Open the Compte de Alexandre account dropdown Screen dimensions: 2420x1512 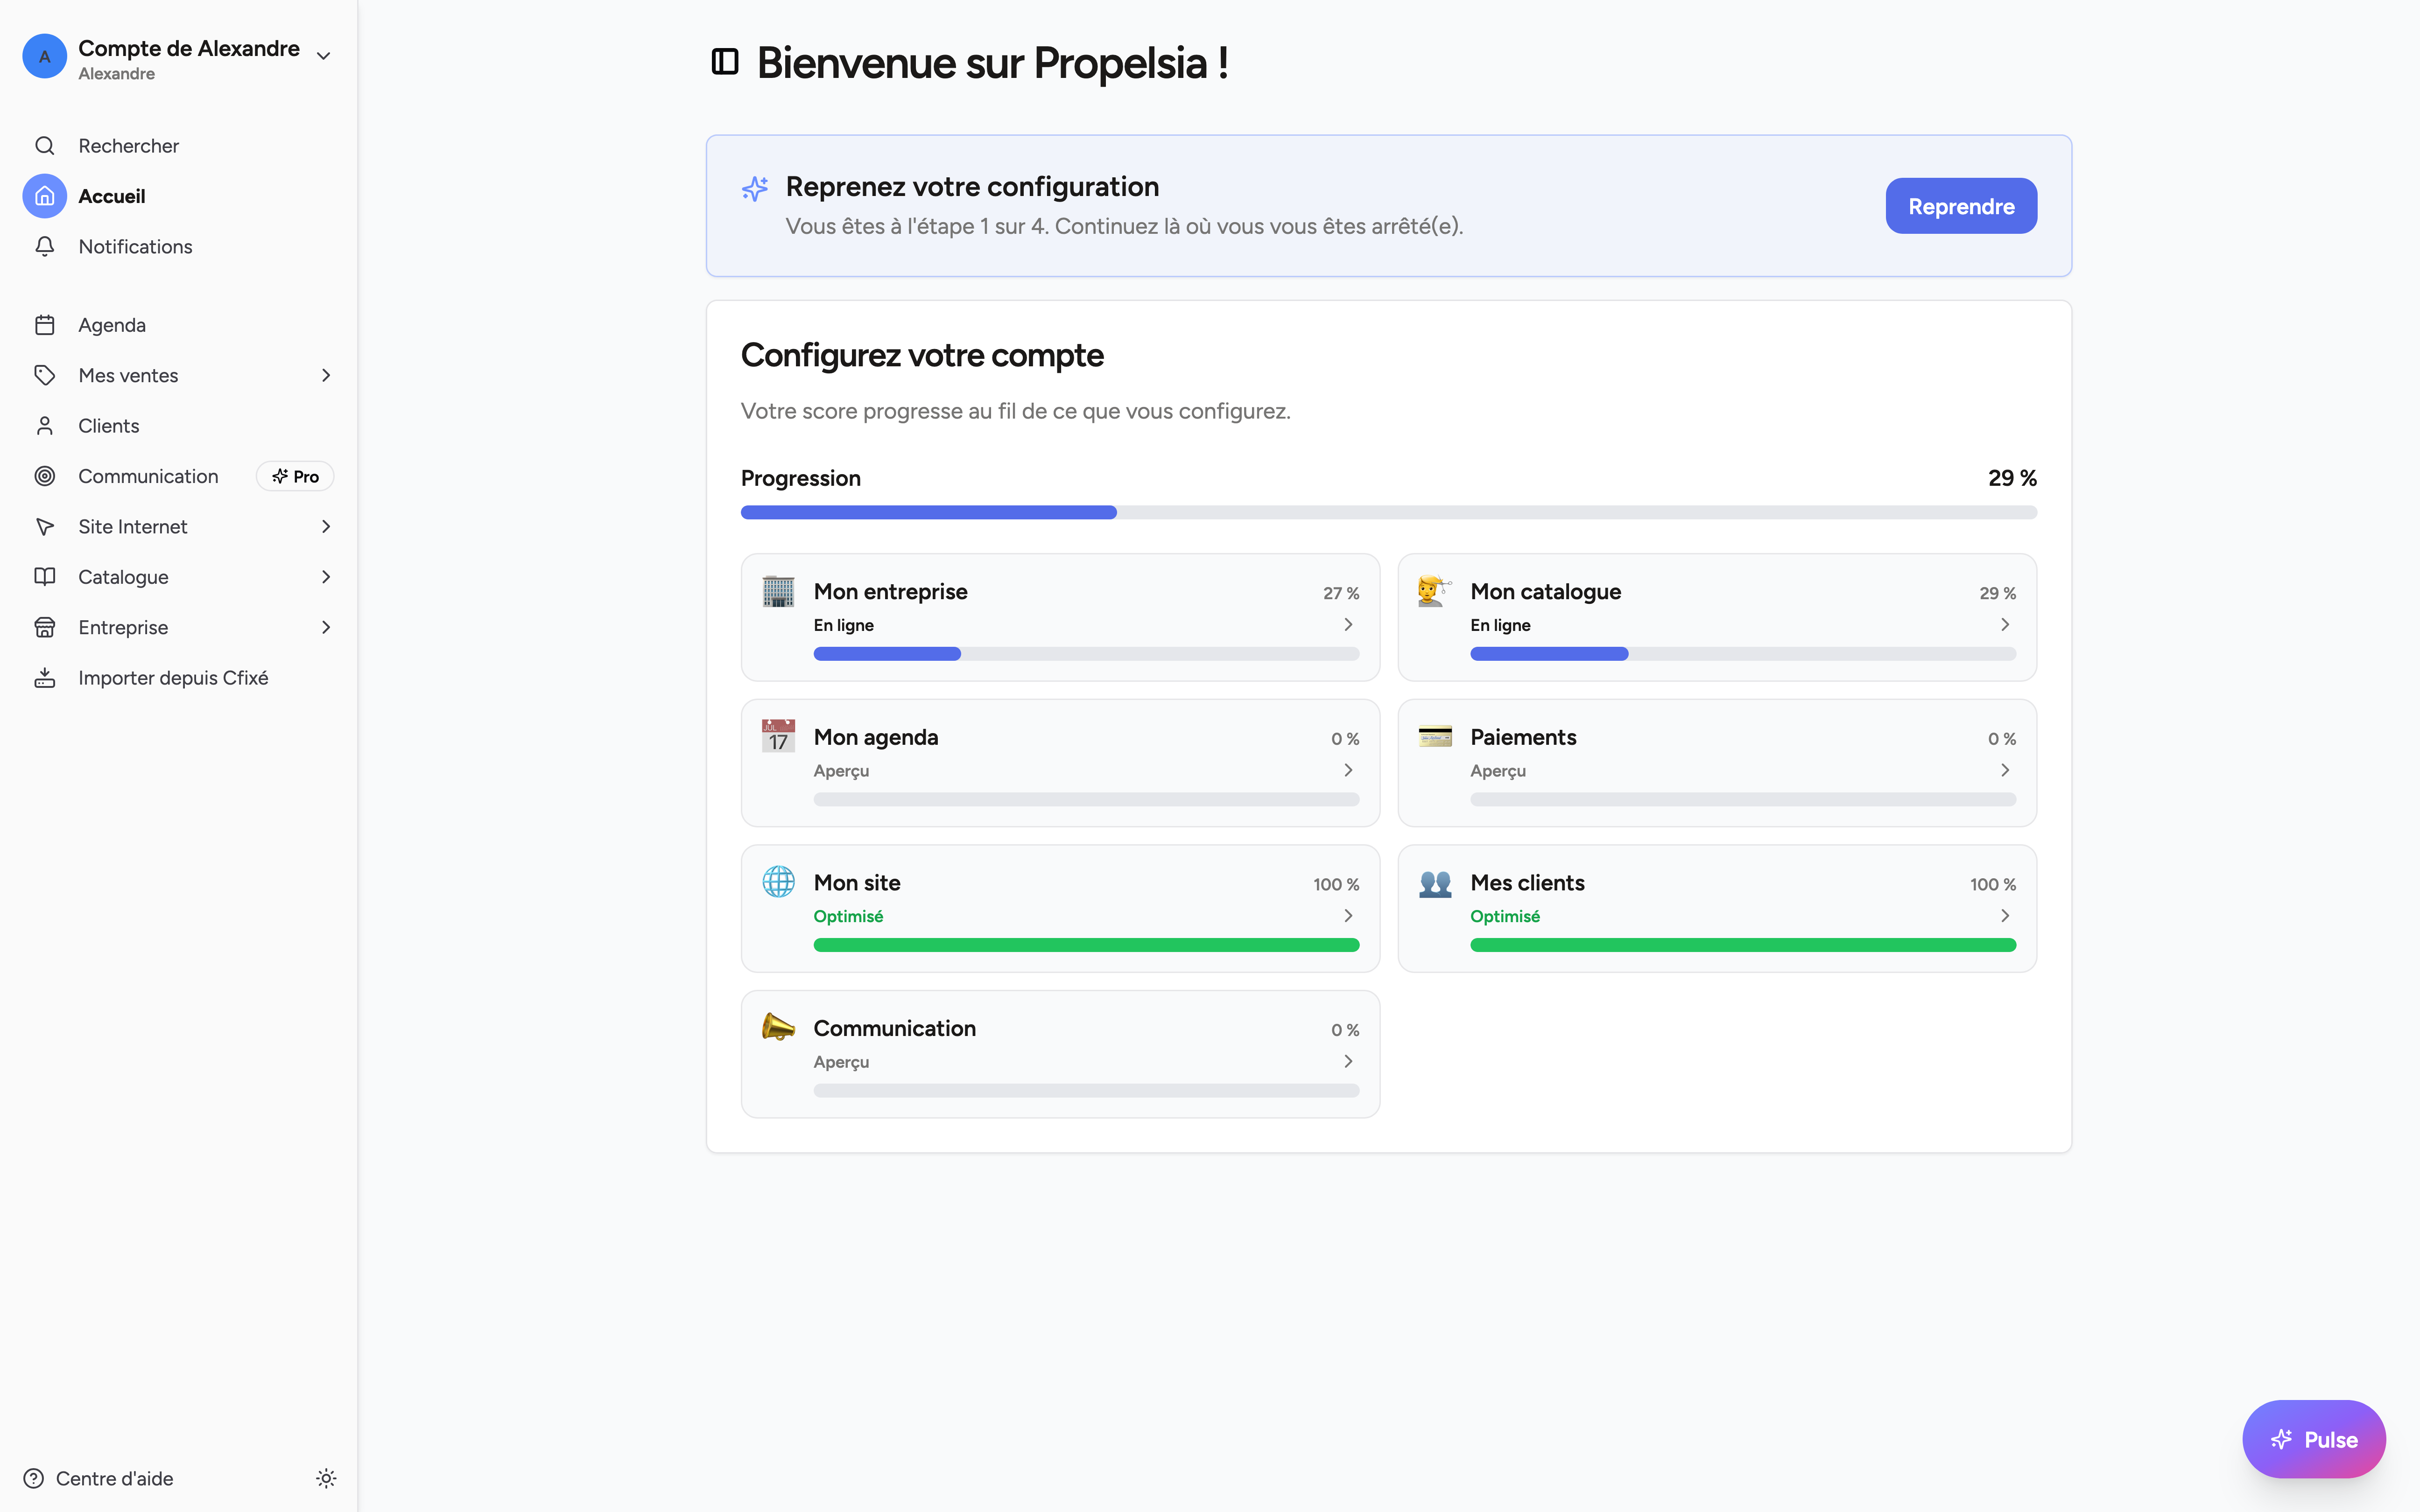tap(178, 58)
